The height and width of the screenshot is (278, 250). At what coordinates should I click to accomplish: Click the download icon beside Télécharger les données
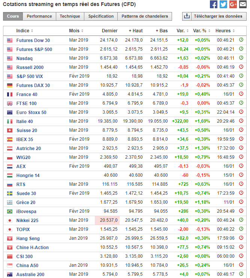187,16
